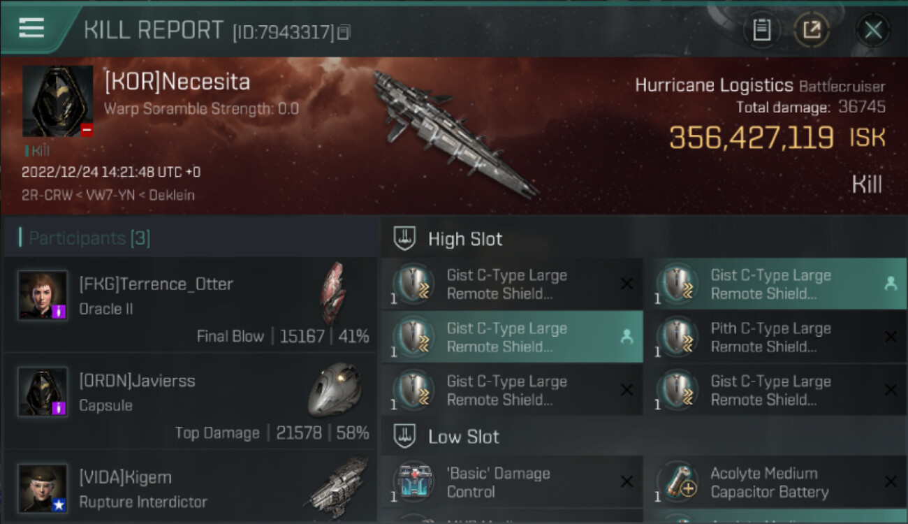Copy kill report ID icon

tap(344, 31)
